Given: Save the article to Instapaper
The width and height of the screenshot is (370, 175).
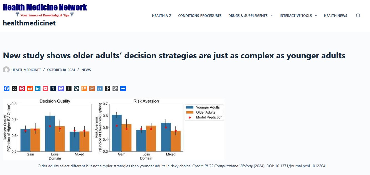Looking at the screenshot, I should [x=69, y=88].
